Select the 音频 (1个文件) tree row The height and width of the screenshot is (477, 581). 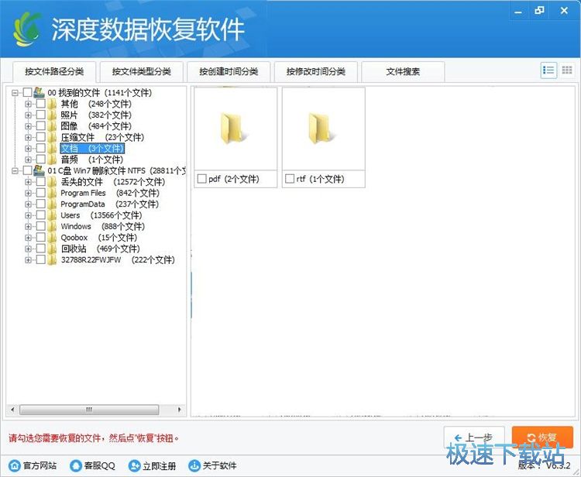click(92, 160)
